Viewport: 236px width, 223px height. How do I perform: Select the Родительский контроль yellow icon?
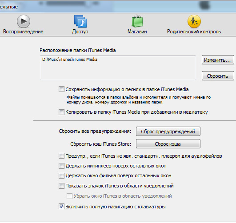pyautogui.click(x=194, y=21)
